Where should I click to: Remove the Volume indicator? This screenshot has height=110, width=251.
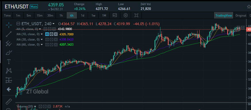[x=49, y=106]
